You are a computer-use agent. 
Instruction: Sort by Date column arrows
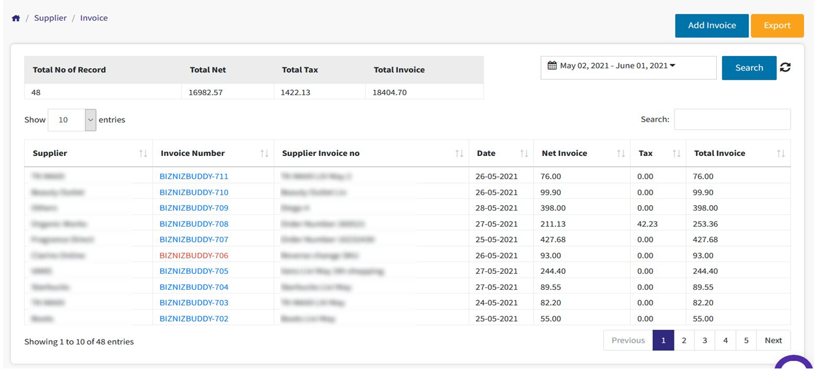coord(524,154)
